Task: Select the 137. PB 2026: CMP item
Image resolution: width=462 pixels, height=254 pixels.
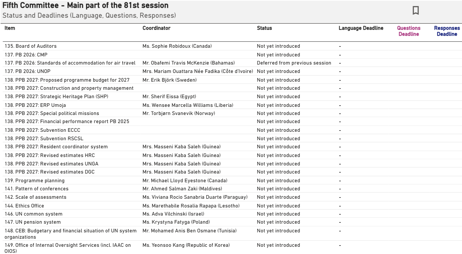Action: tap(26, 55)
